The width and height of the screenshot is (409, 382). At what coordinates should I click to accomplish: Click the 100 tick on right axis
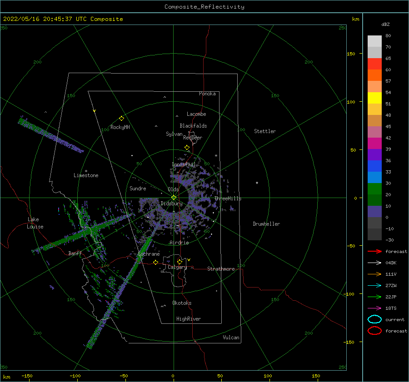tap(351, 102)
